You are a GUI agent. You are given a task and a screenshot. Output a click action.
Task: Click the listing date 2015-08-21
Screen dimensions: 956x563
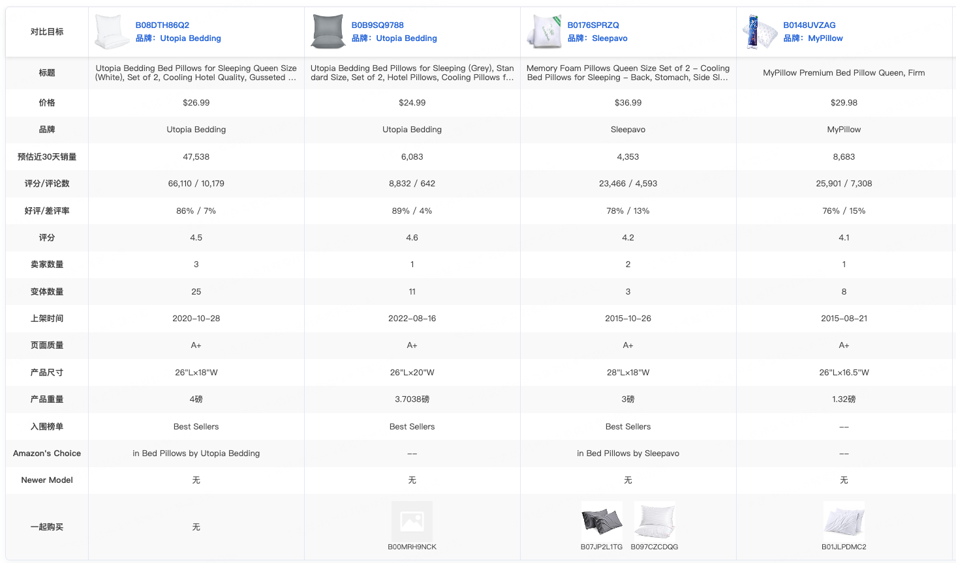pos(844,319)
